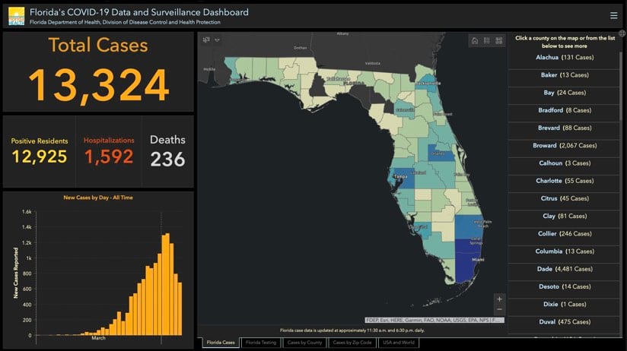Image resolution: width=627 pixels, height=351 pixels.
Task: Select Dade (4,481 Cases) list entry
Action: [x=564, y=269]
